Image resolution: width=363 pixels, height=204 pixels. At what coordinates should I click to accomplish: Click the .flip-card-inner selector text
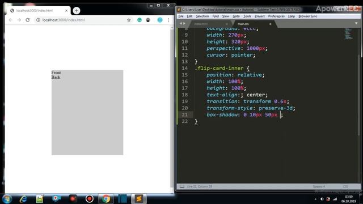[219, 68]
